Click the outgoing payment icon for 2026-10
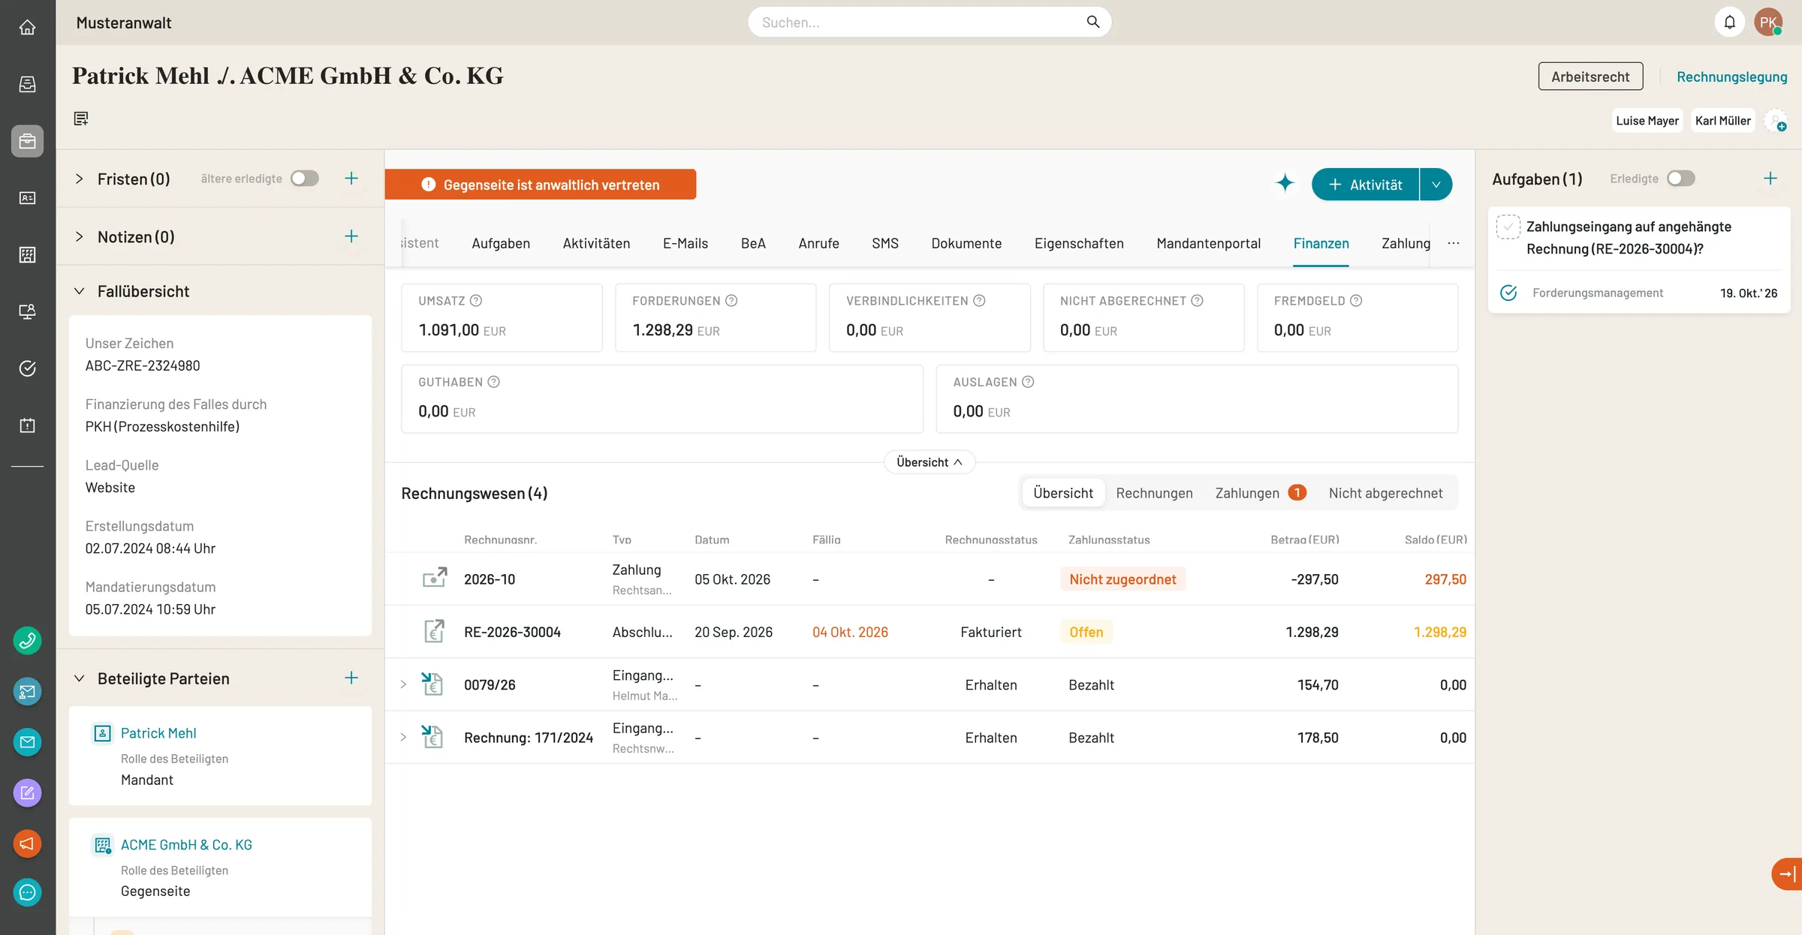Image resolution: width=1802 pixels, height=935 pixels. click(x=434, y=579)
